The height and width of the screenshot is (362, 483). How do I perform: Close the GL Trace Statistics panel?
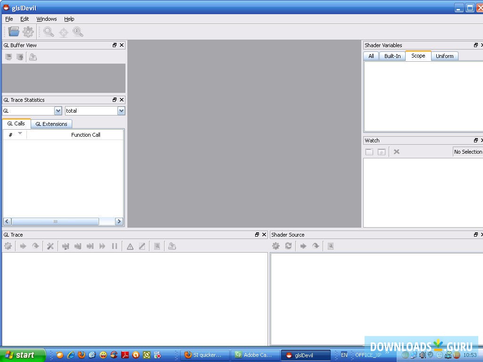[x=122, y=100]
